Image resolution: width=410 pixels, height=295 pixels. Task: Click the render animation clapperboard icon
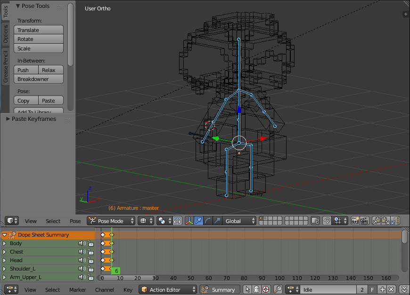click(364, 221)
